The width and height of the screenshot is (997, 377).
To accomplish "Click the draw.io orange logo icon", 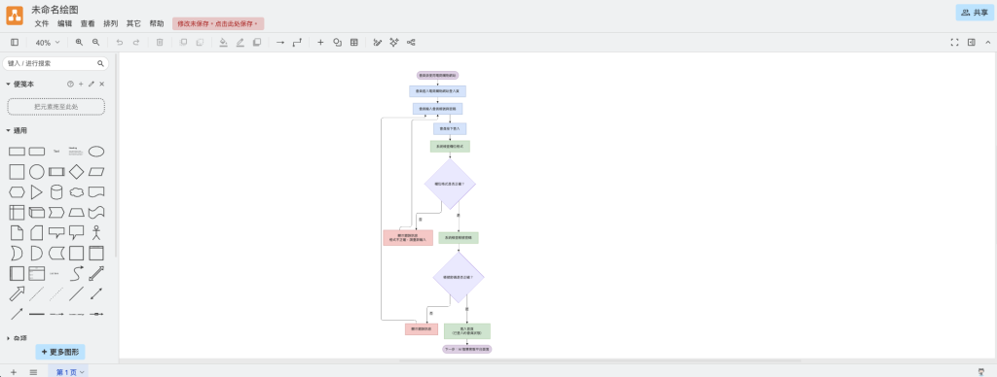I will 15,16.
